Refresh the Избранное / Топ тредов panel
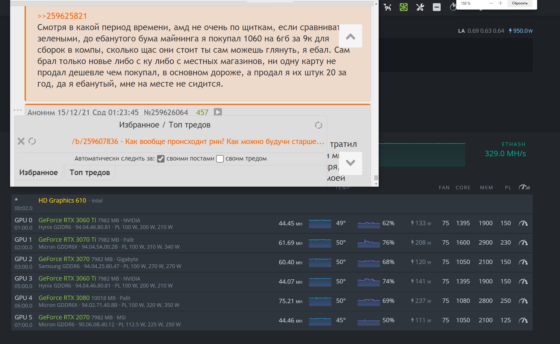The height and width of the screenshot is (344, 560). pyautogui.click(x=318, y=125)
